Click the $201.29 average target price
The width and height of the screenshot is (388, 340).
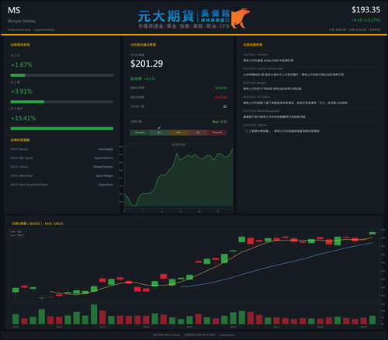147,64
